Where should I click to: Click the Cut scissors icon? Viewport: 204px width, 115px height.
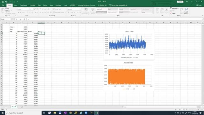coord(6,8)
